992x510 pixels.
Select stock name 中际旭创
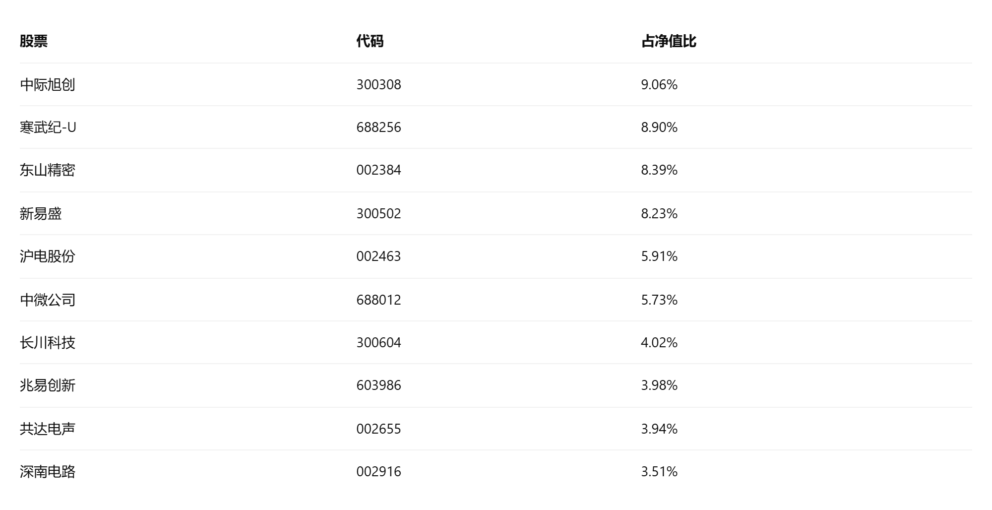coord(48,85)
